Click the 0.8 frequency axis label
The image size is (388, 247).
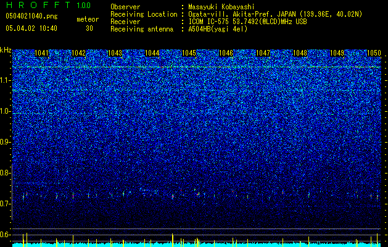(x=6, y=173)
